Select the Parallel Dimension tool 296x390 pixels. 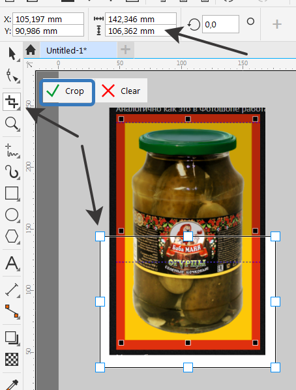[12, 290]
